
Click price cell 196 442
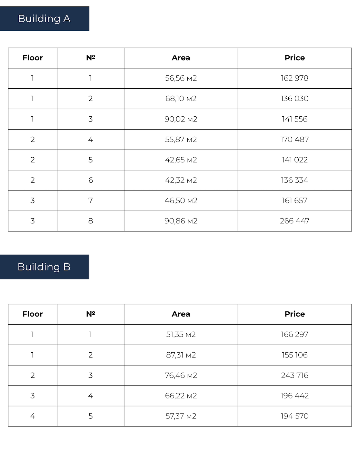click(x=294, y=396)
